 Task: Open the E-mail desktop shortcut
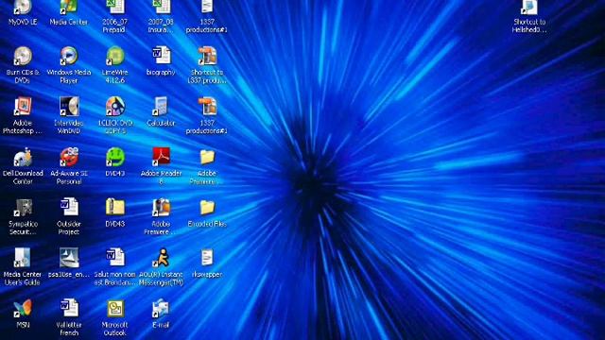(x=162, y=309)
